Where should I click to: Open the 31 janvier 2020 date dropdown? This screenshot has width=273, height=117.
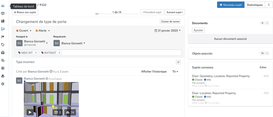point(167,31)
